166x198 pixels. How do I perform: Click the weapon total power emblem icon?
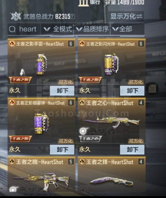pos(16,16)
